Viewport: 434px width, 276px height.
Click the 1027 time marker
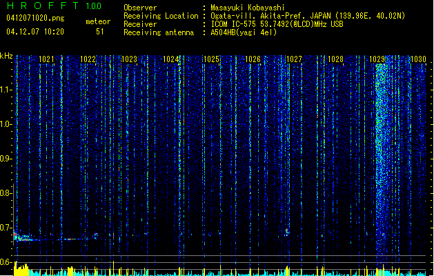point(294,59)
